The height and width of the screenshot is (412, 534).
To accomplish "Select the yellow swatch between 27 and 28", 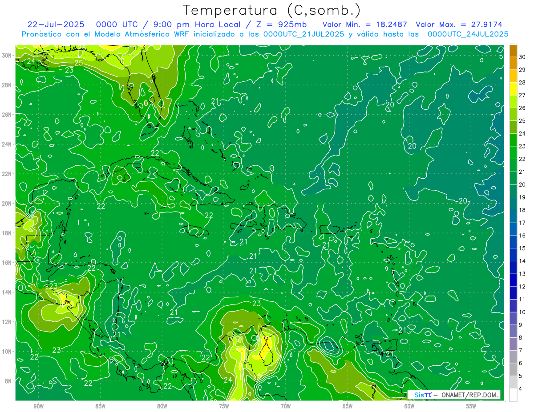I will coord(513,89).
